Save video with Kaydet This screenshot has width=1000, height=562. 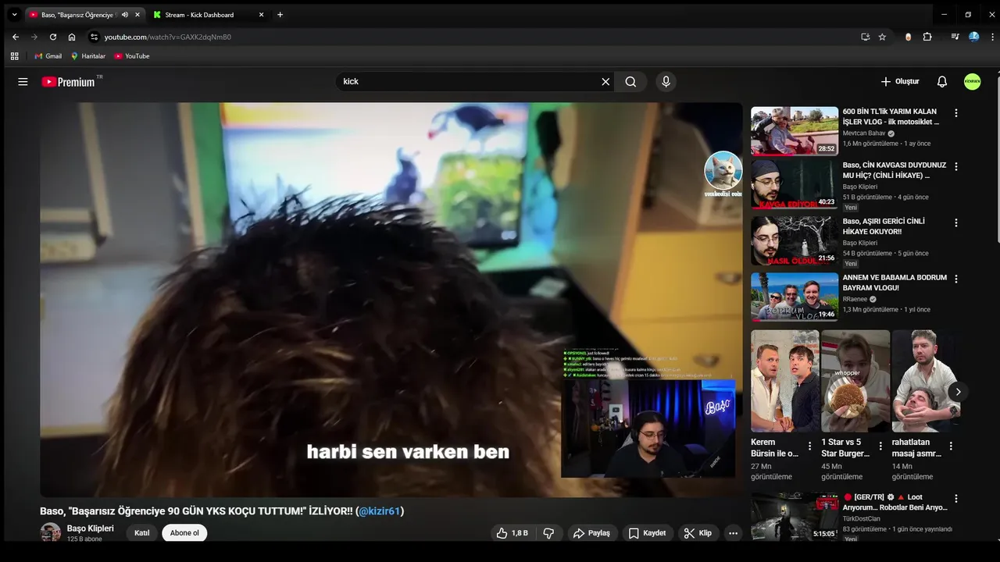(x=647, y=533)
